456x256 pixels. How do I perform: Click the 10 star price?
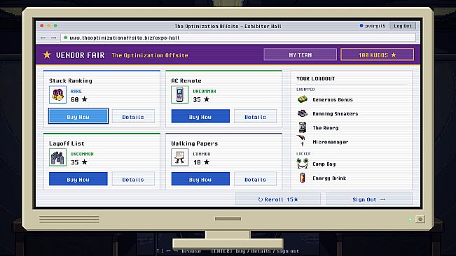[201, 162]
